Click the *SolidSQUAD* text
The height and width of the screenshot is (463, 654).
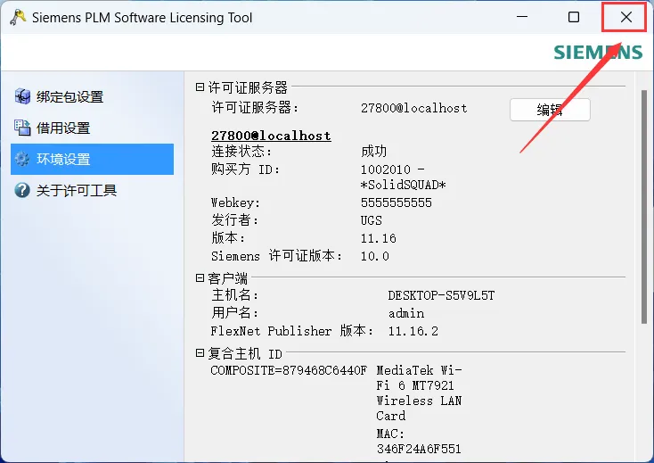404,185
